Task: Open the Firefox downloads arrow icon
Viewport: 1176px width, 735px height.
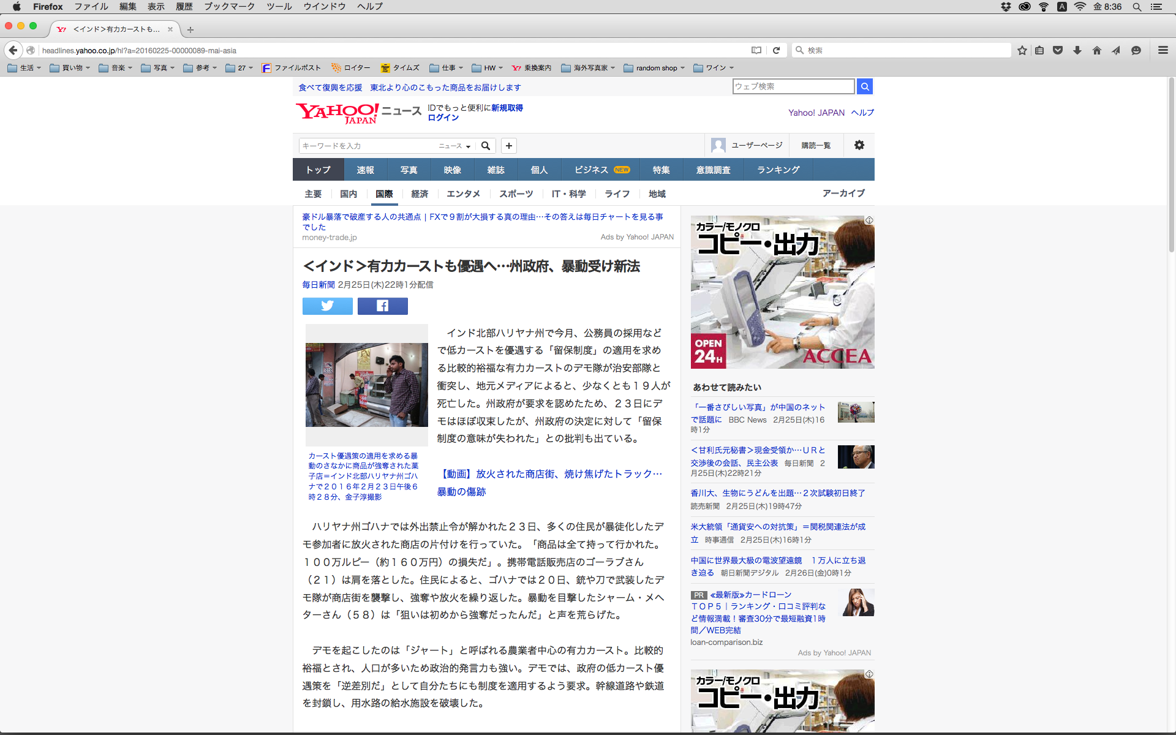Action: tap(1077, 50)
